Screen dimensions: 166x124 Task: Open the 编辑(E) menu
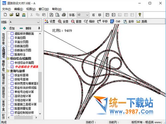coord(19,9)
